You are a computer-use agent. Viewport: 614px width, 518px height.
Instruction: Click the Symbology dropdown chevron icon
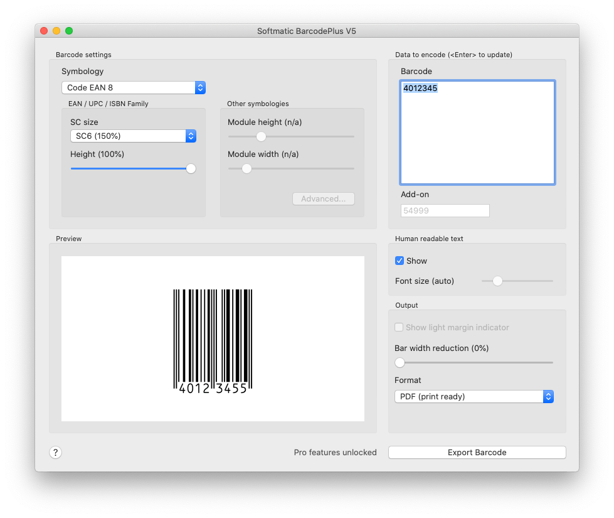[x=200, y=87]
